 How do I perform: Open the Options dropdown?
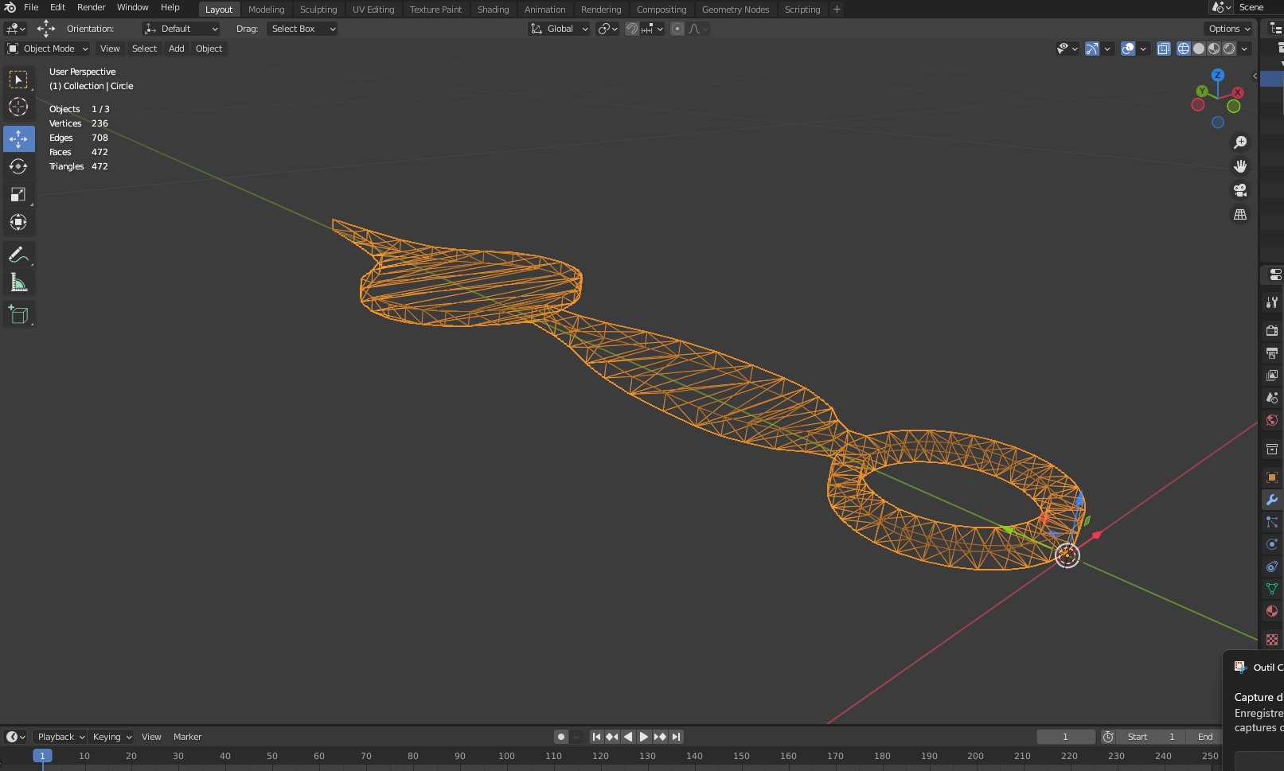tap(1229, 29)
